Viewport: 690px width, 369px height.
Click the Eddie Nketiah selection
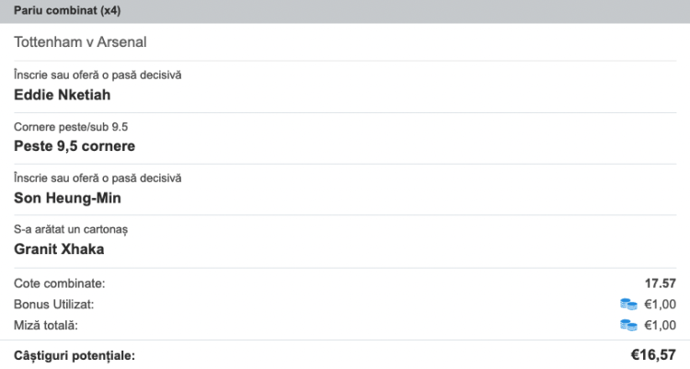click(62, 95)
